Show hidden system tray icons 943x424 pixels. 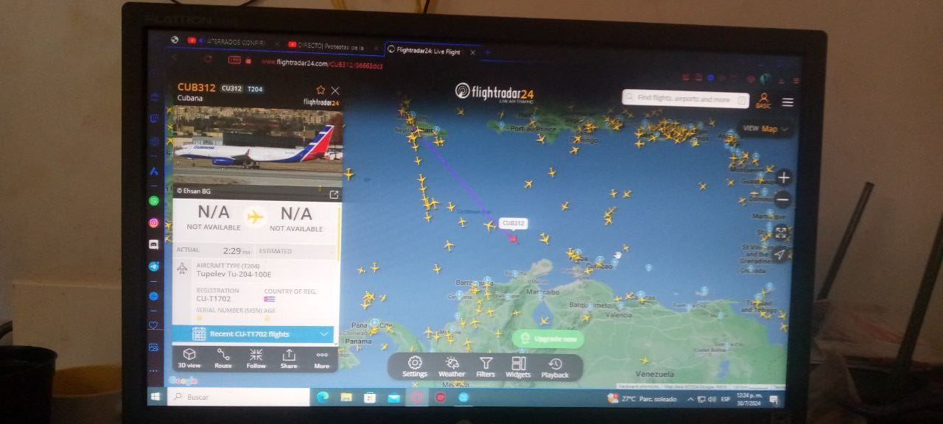click(690, 400)
